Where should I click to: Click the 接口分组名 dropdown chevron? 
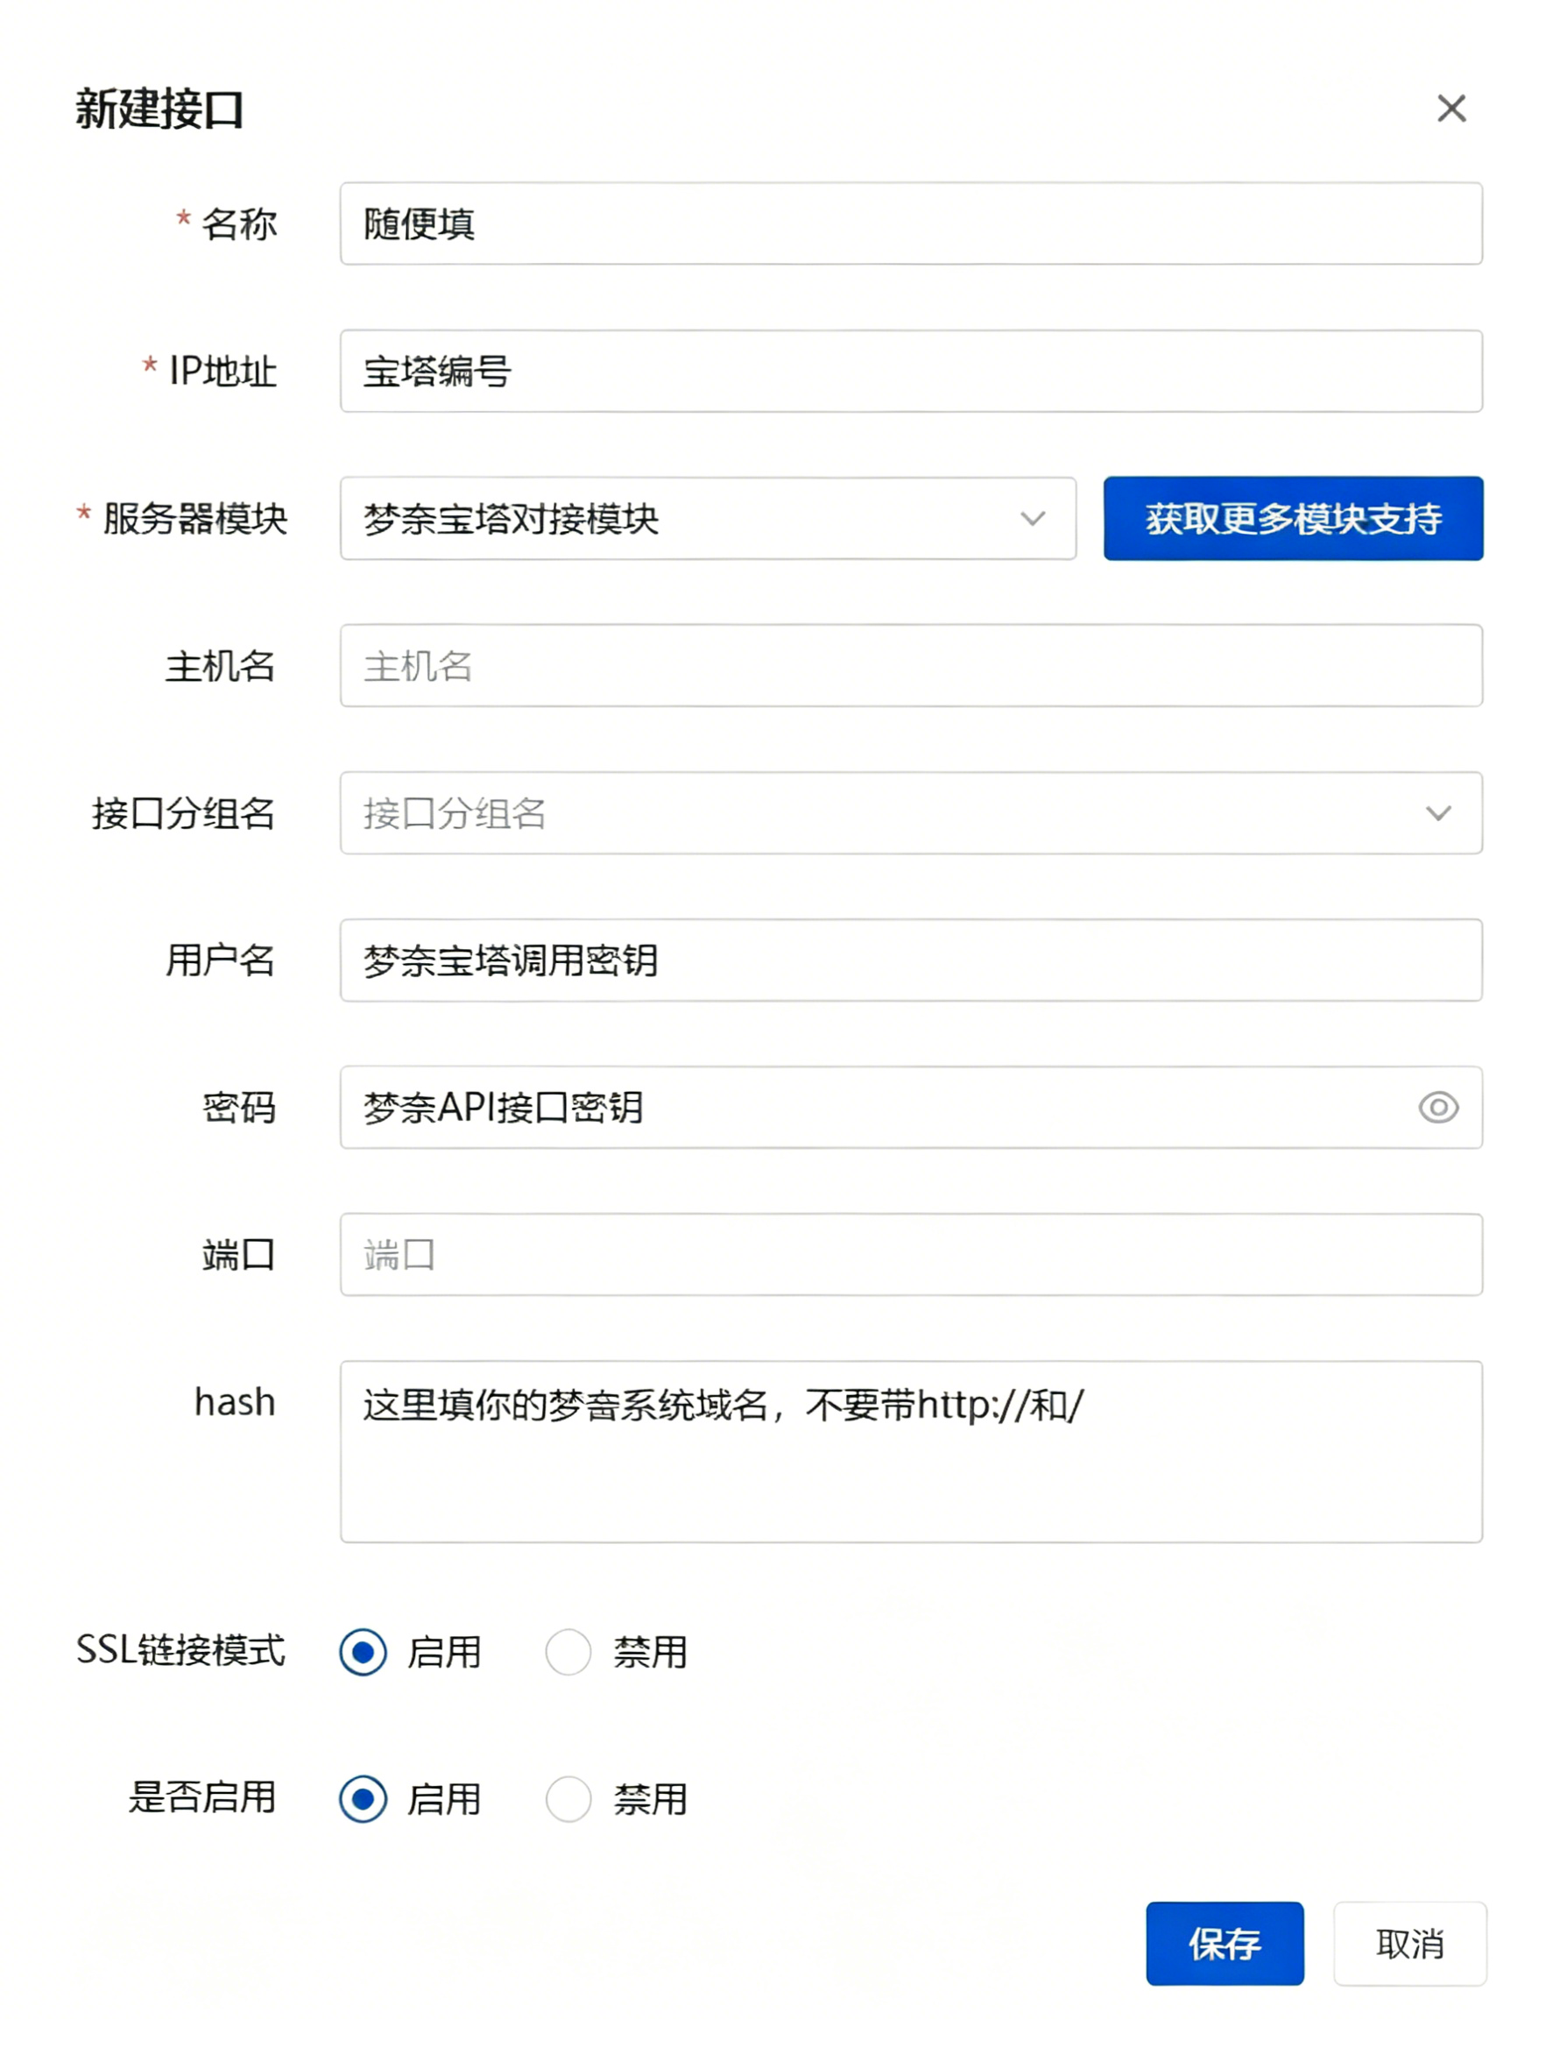[1438, 814]
